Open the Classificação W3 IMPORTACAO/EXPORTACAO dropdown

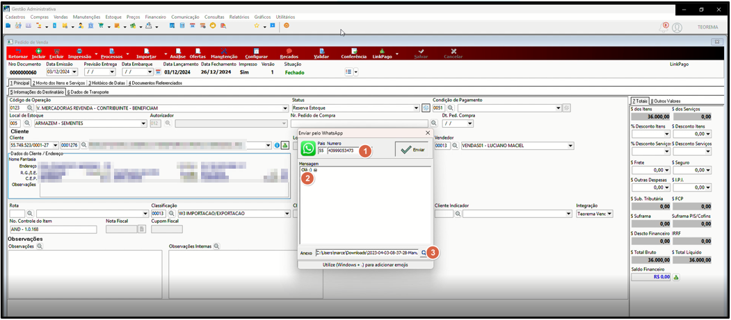point(287,214)
